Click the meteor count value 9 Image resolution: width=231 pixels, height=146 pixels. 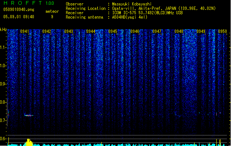click(x=52, y=17)
